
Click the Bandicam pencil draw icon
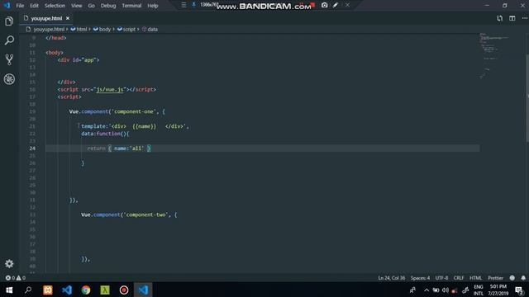tap(336, 5)
